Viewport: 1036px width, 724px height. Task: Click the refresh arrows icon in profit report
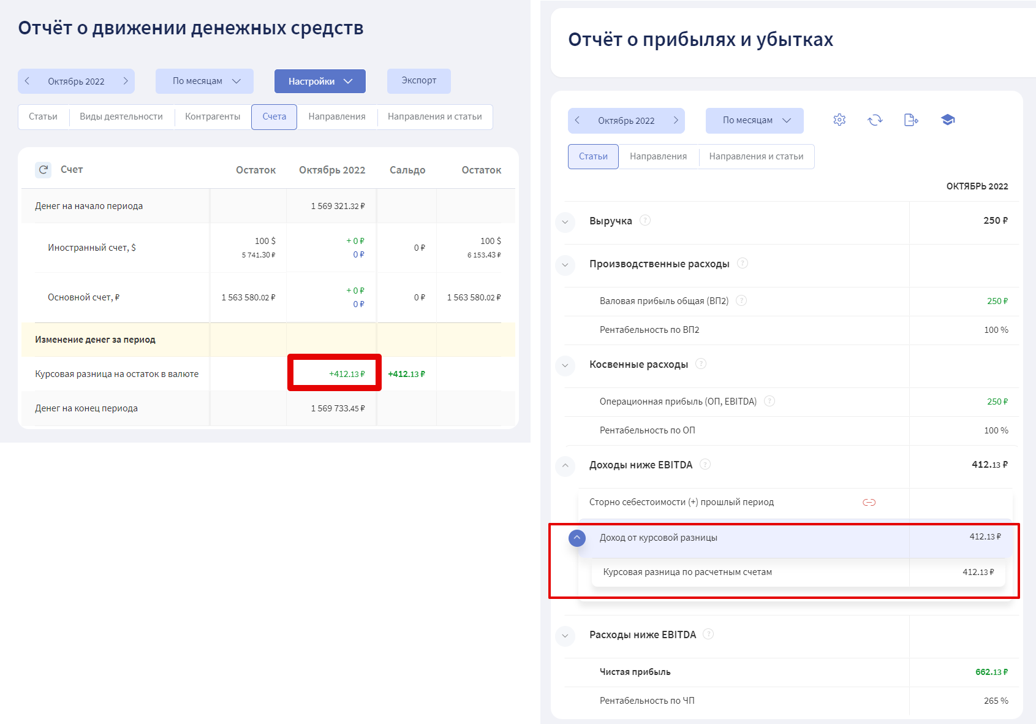(875, 120)
